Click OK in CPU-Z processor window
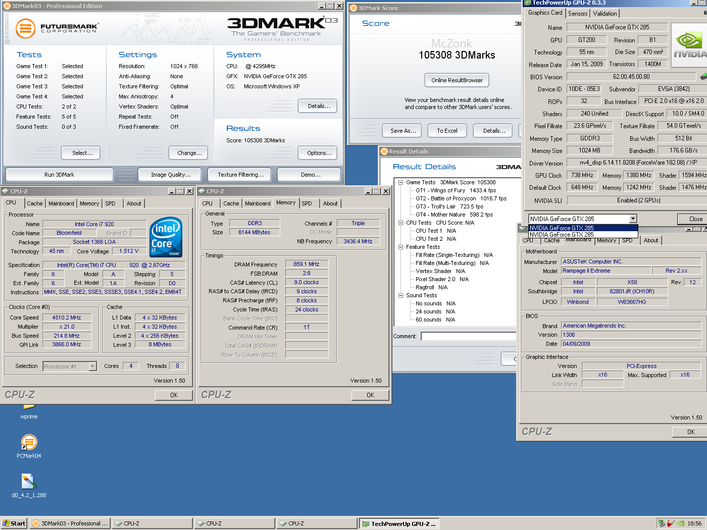The width and height of the screenshot is (707, 530). pos(174,395)
